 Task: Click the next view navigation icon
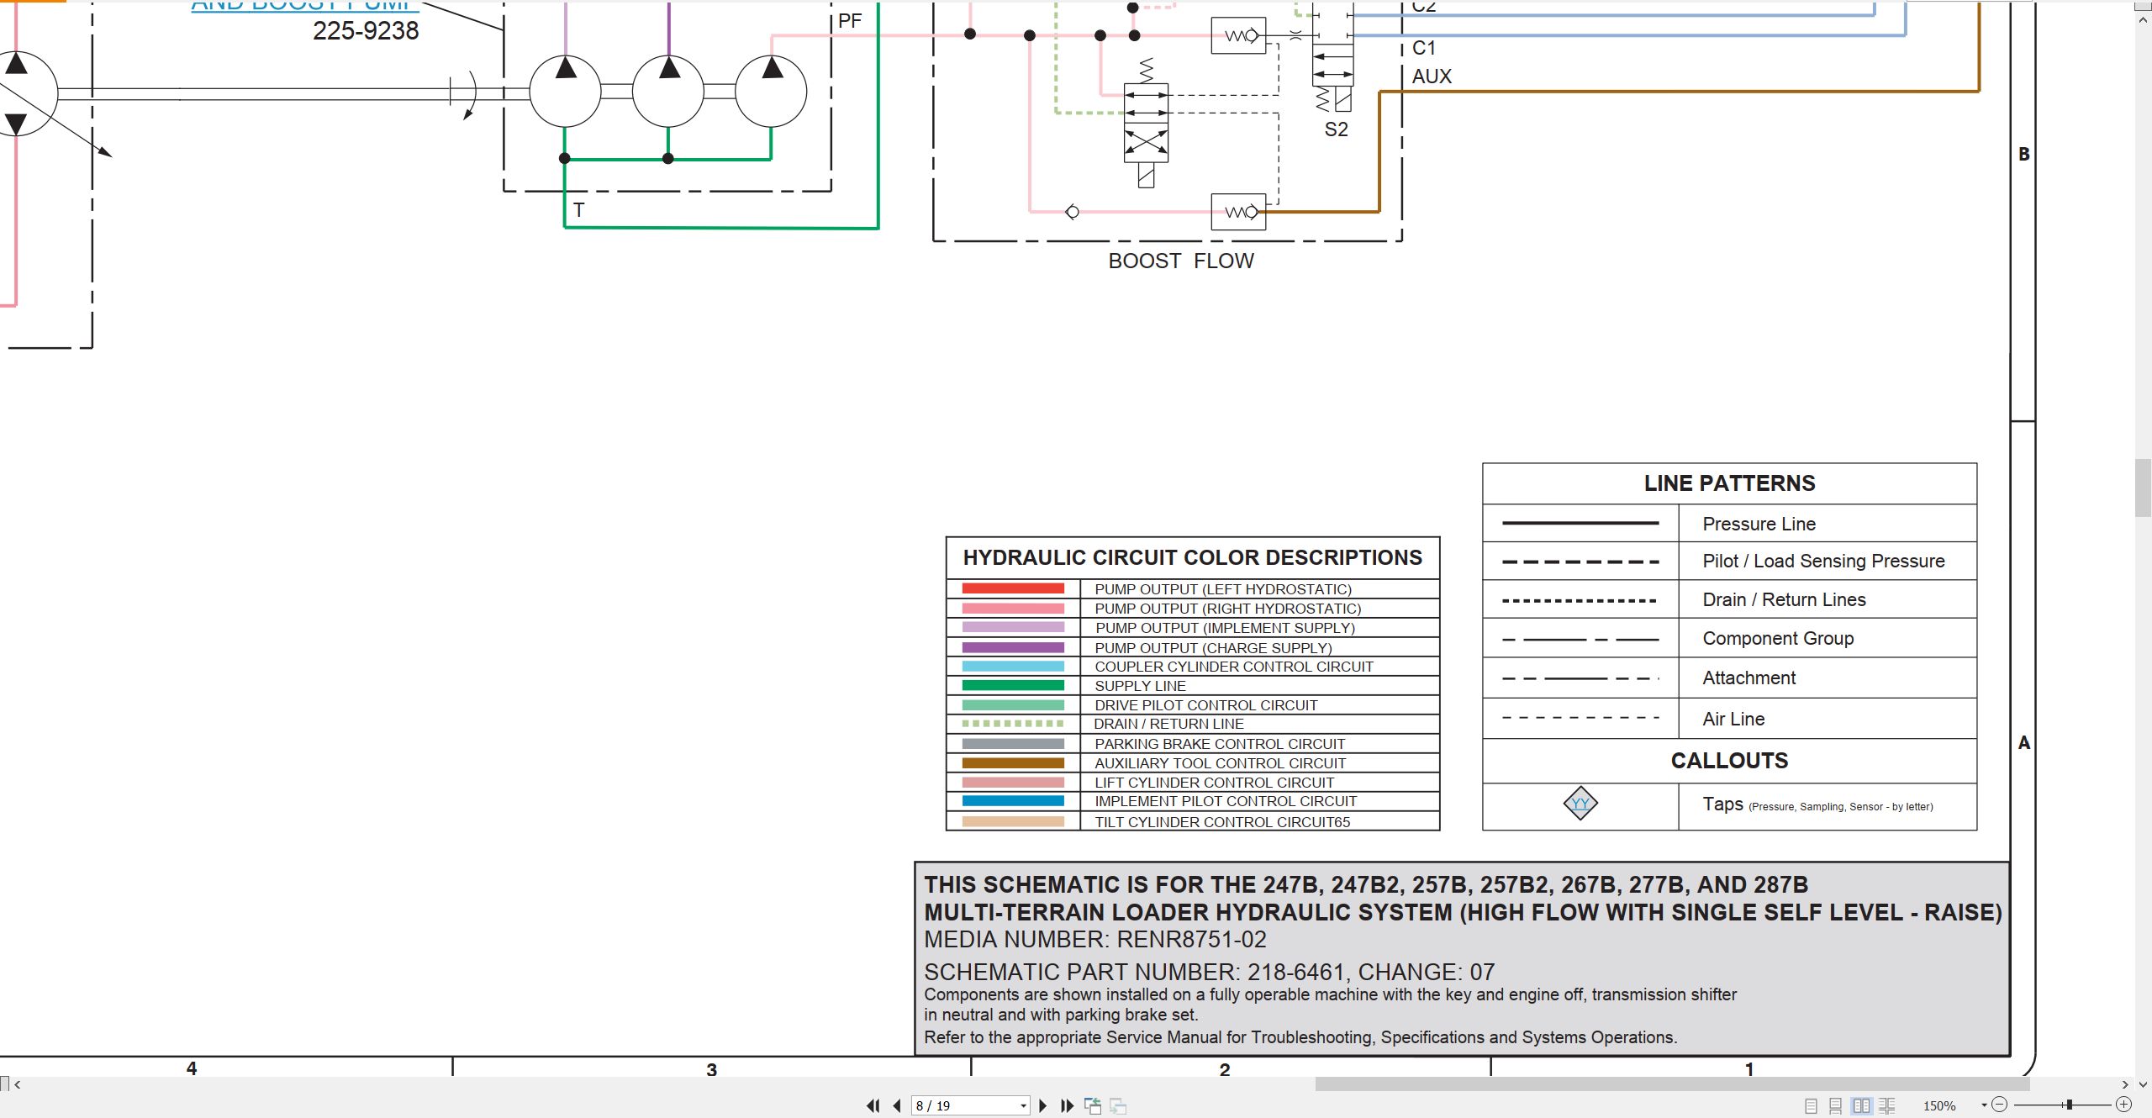coord(1118,1106)
